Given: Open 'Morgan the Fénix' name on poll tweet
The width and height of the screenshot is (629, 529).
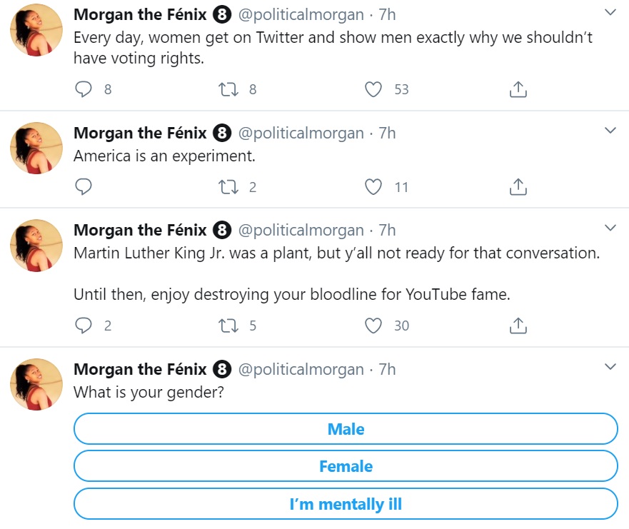Looking at the screenshot, I should (140, 369).
